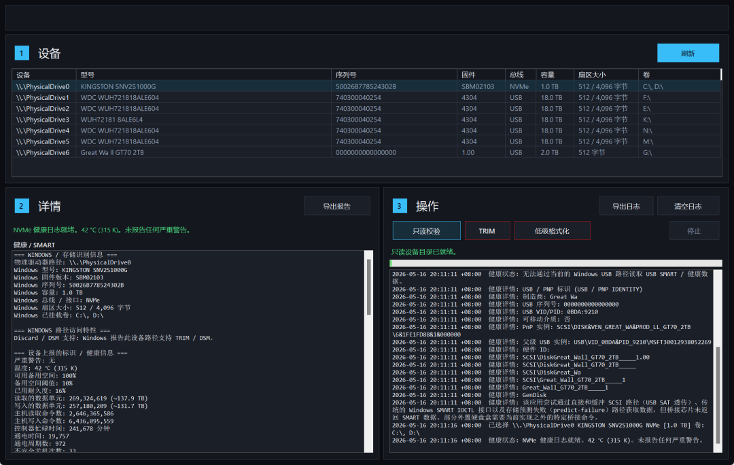Click the 刷新 refresh button
Viewport: 734px width, 465px height.
688,53
